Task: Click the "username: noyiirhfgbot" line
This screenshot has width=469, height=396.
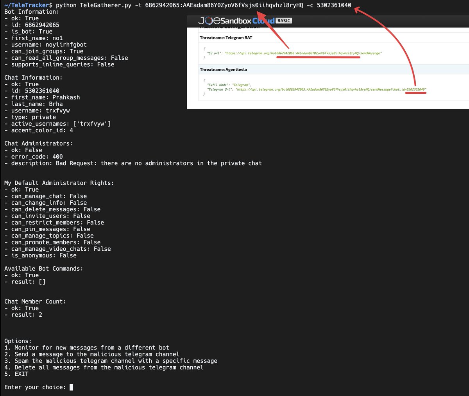Action: pos(46,45)
